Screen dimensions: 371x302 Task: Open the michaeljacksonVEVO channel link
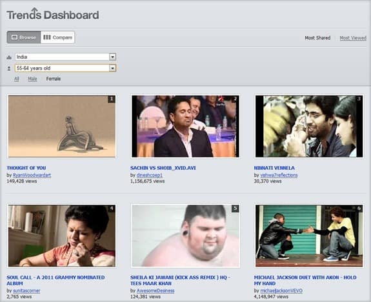[281, 290]
